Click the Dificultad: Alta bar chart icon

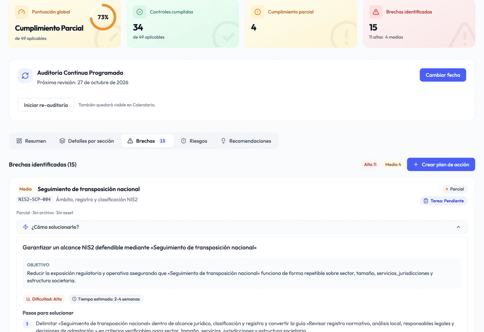pos(28,299)
